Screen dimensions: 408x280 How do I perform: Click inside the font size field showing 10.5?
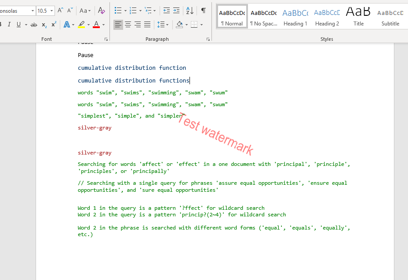click(x=42, y=10)
